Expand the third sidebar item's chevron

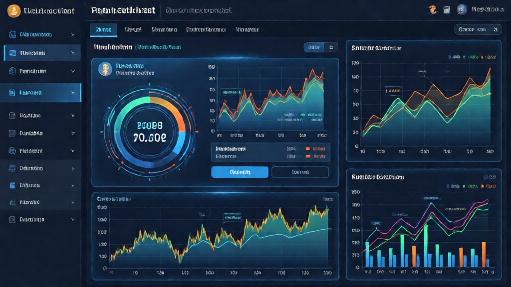click(x=73, y=71)
